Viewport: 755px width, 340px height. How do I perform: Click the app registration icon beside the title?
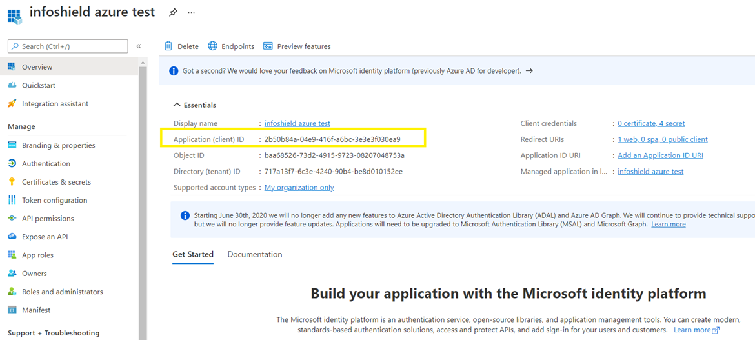click(x=15, y=15)
